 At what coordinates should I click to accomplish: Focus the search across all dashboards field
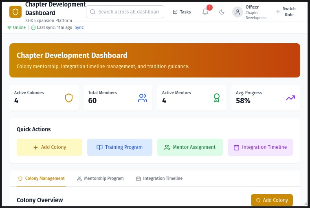(125, 12)
